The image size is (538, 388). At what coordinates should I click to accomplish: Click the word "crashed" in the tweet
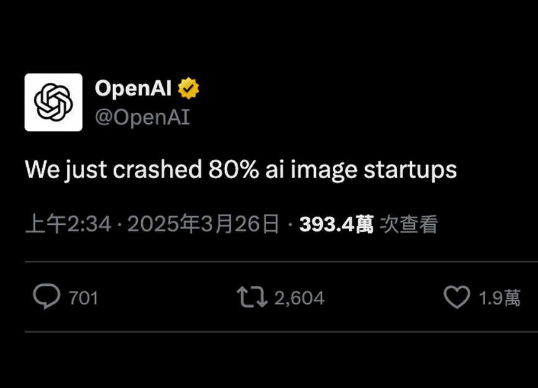(157, 169)
